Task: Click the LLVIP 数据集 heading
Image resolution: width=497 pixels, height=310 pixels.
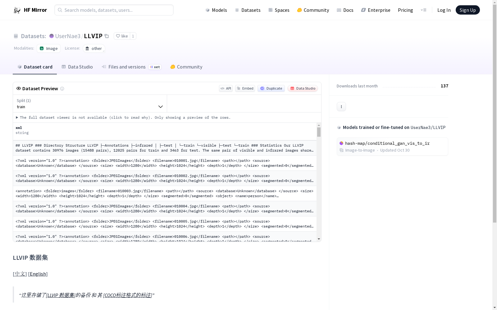Action: 30,258
